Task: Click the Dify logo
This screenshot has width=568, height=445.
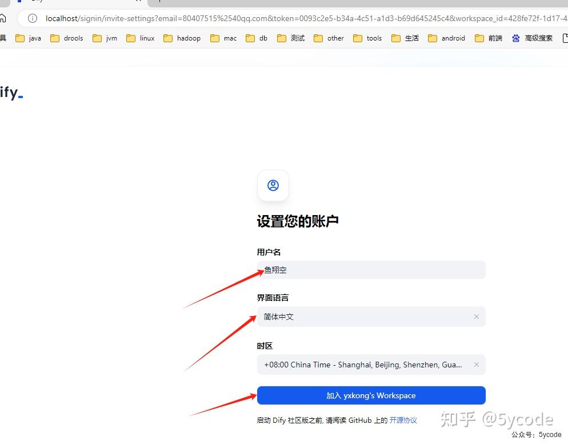Action: click(x=11, y=92)
